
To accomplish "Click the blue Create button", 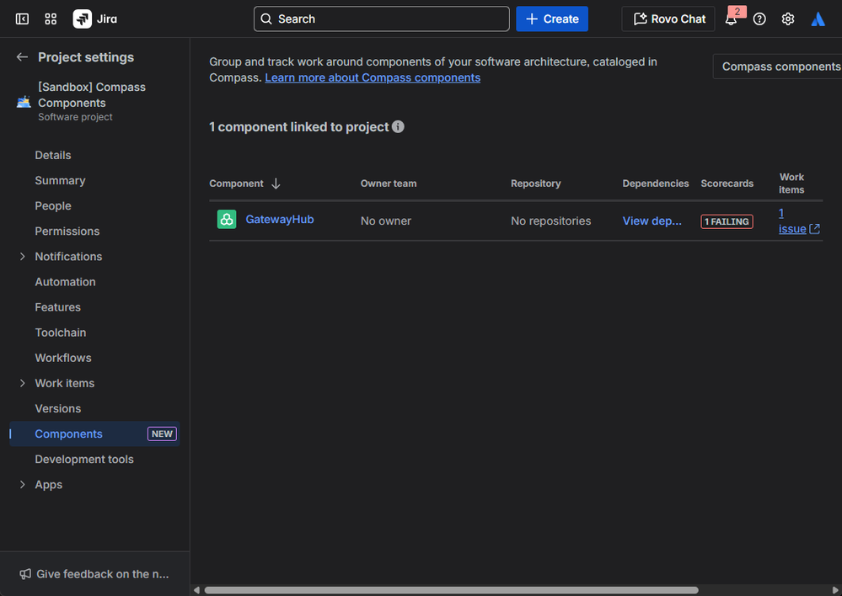I will tap(551, 19).
